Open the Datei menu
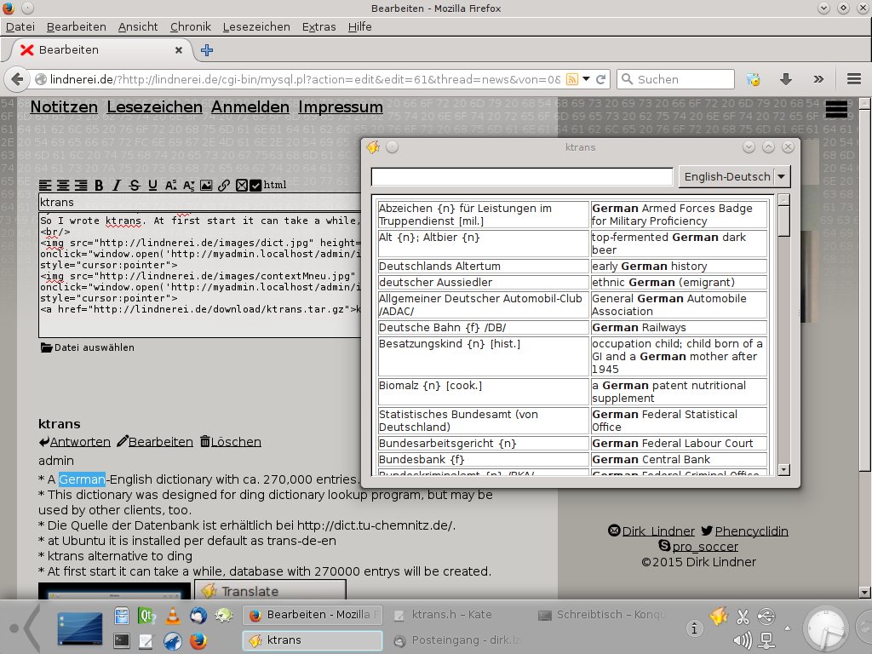Screen dimensions: 872x654 pos(20,26)
